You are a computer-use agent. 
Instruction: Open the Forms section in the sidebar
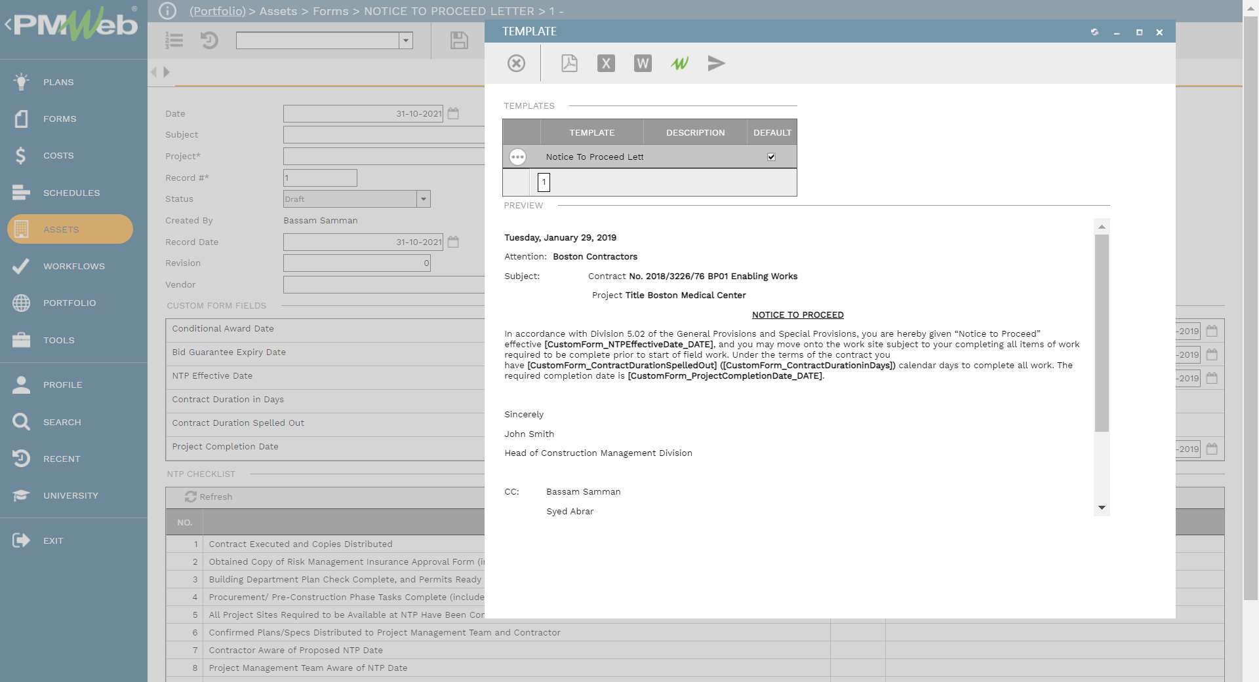coord(59,119)
